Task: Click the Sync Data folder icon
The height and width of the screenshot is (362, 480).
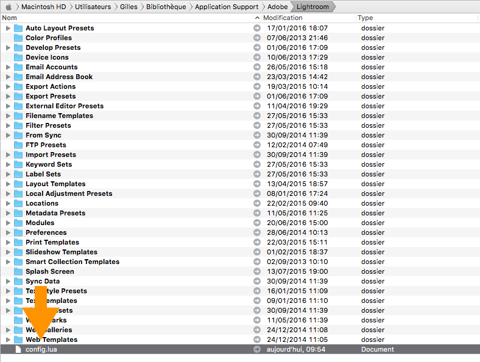Action: [x=18, y=281]
